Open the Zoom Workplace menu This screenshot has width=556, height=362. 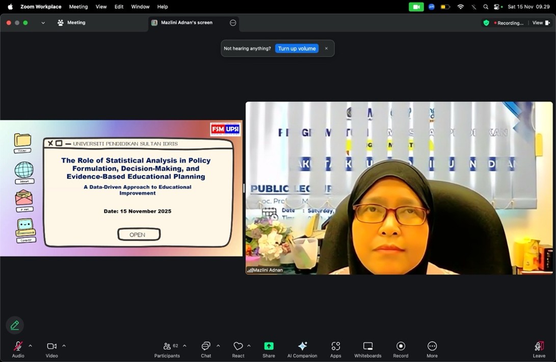pyautogui.click(x=41, y=7)
